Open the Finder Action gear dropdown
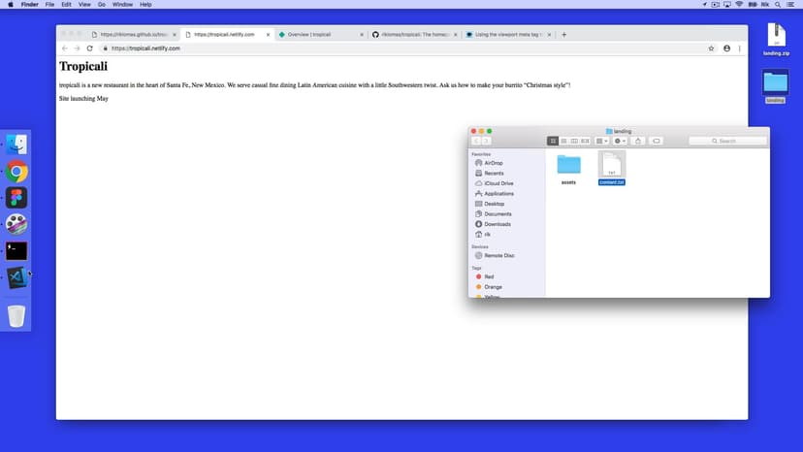The width and height of the screenshot is (803, 452). pos(620,141)
